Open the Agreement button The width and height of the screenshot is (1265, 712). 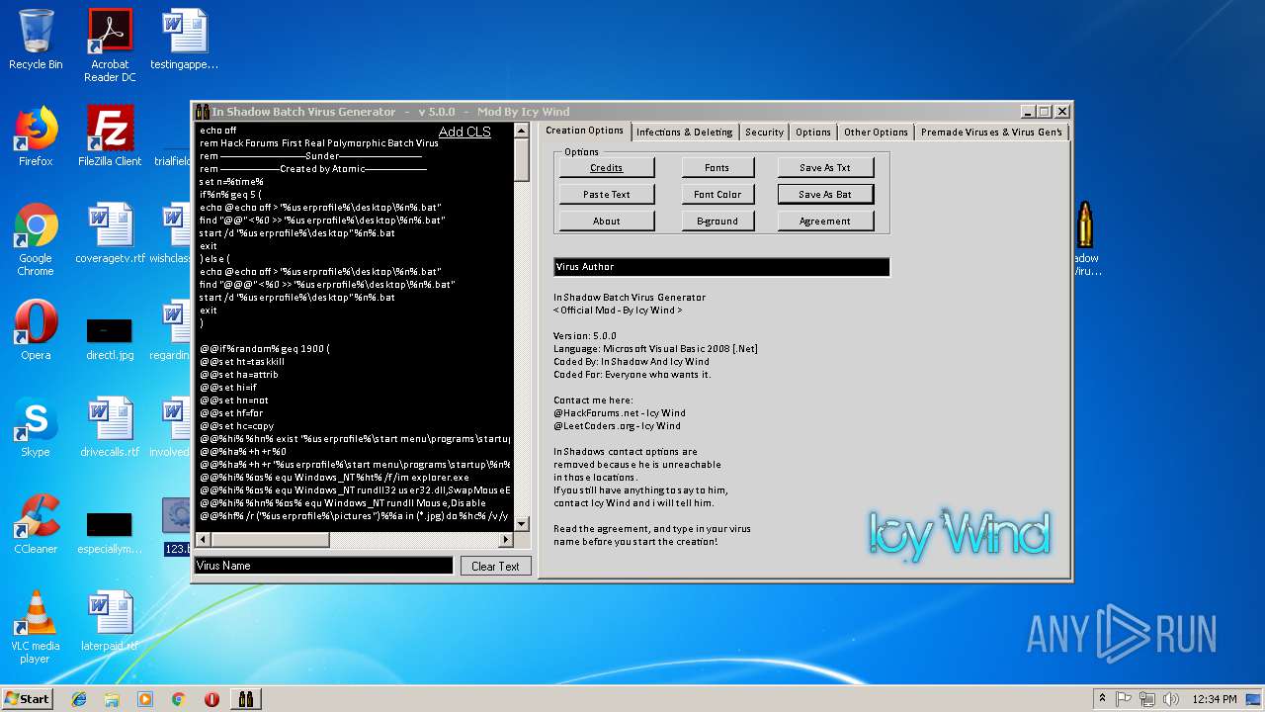825,222
